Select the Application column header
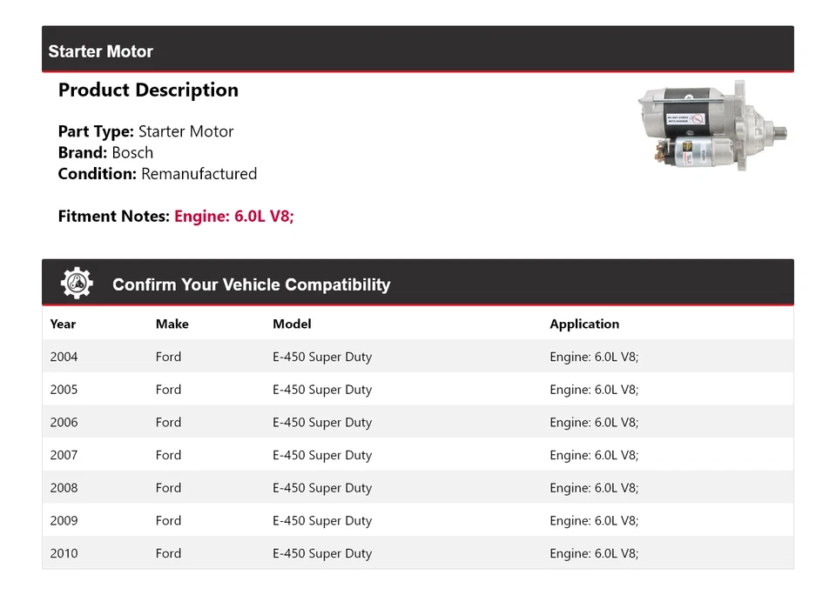The image size is (836, 595). [x=584, y=324]
